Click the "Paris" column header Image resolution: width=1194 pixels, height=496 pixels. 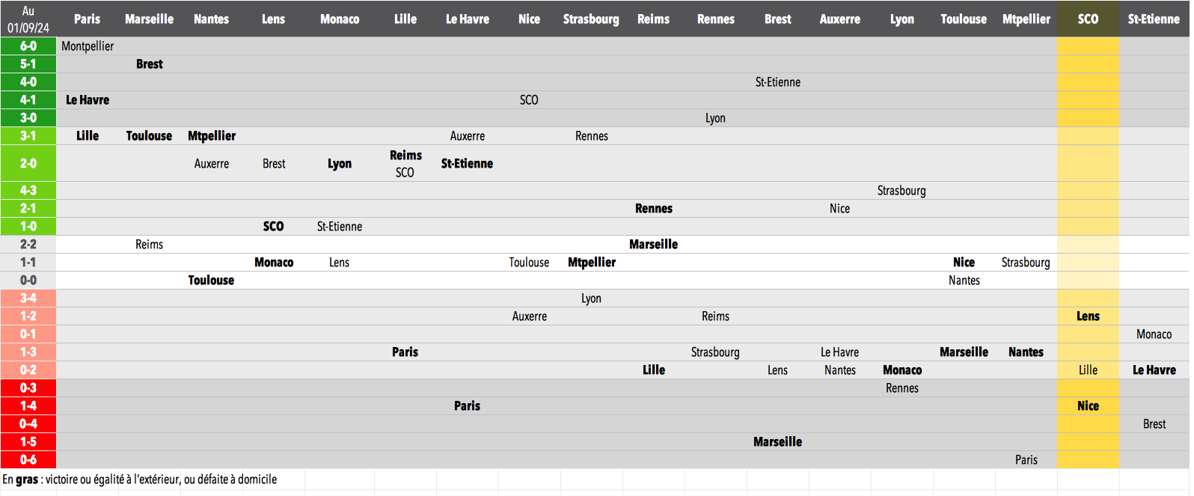coord(87,19)
